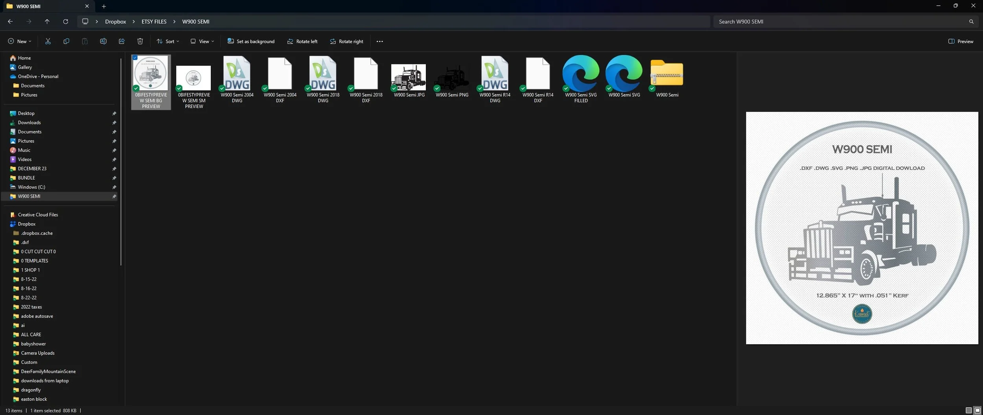Click Rotate right button
Screen dimensions: 983x415
[x=346, y=41]
